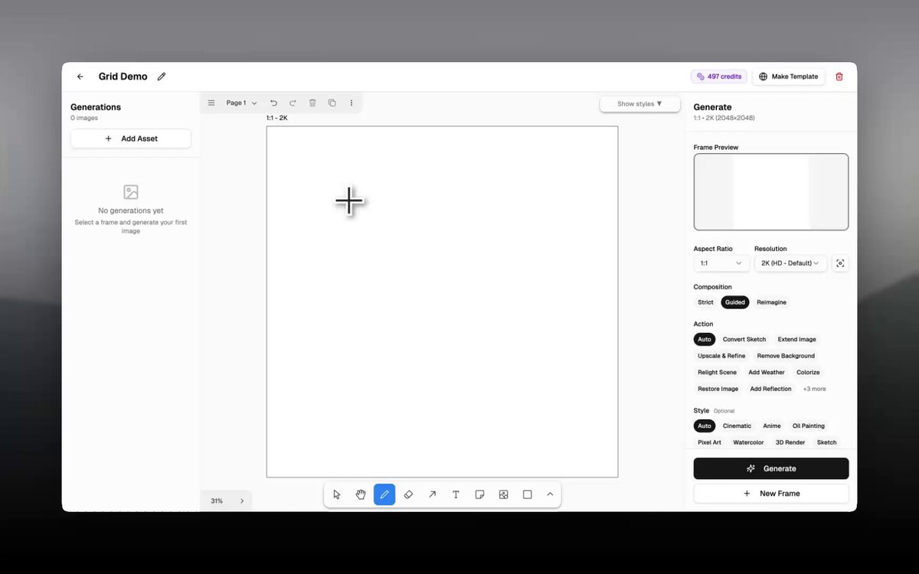Open the hamburger menu in canvas toolbar

[211, 103]
